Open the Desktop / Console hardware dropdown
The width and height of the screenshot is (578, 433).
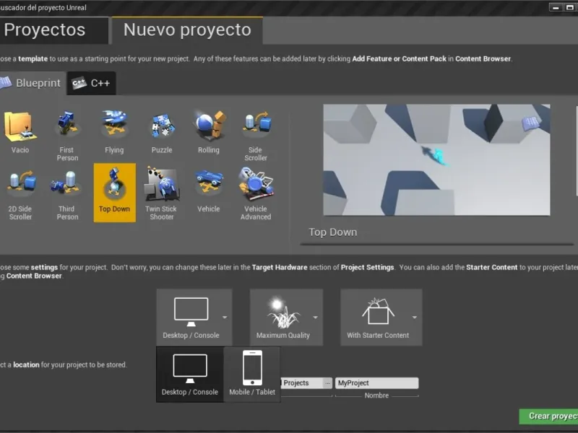coord(194,317)
